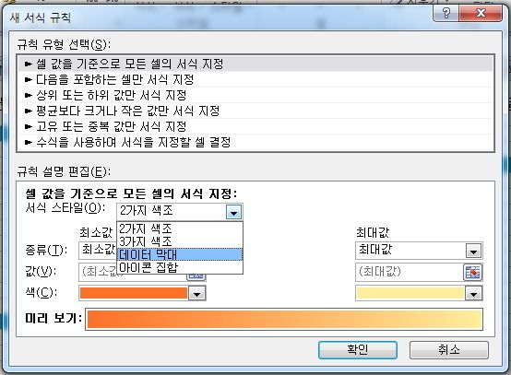Close the 새 서식 규칙 dialog

[x=481, y=13]
